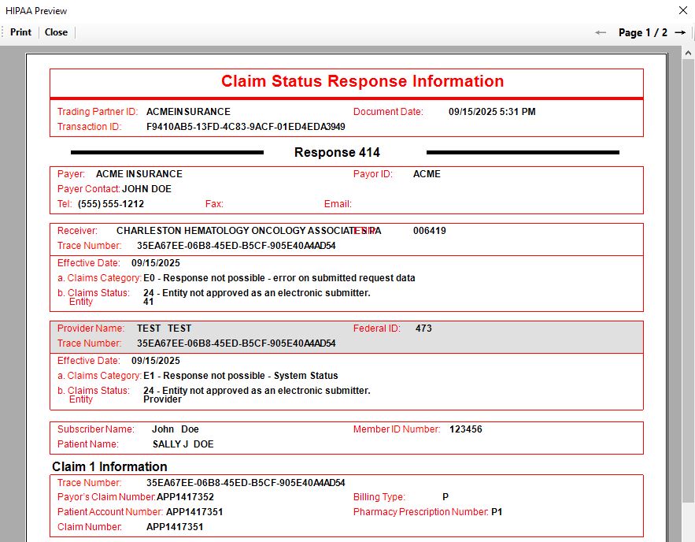Click the Patient Account Number APP1417351
Image resolution: width=695 pixels, height=542 pixels.
point(194,512)
